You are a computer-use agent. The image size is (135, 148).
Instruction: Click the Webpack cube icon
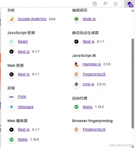(x=12, y=107)
